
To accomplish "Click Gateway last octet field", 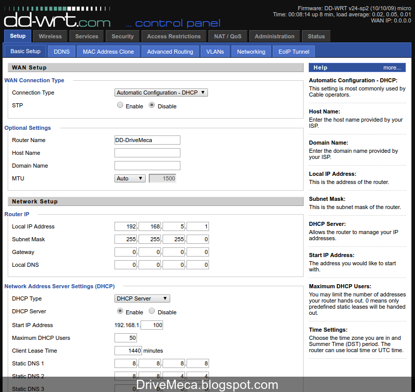I will 198,252.
